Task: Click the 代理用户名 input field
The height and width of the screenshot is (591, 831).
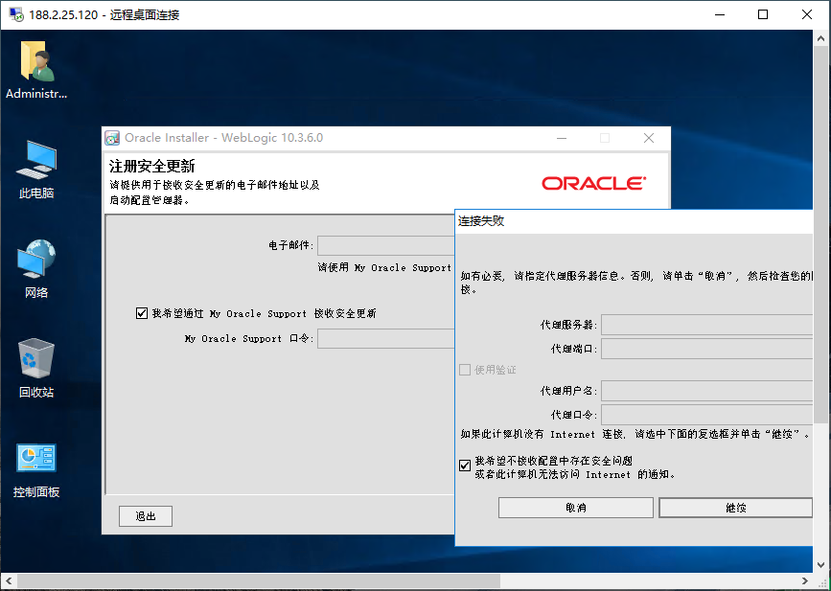Action: pos(707,391)
